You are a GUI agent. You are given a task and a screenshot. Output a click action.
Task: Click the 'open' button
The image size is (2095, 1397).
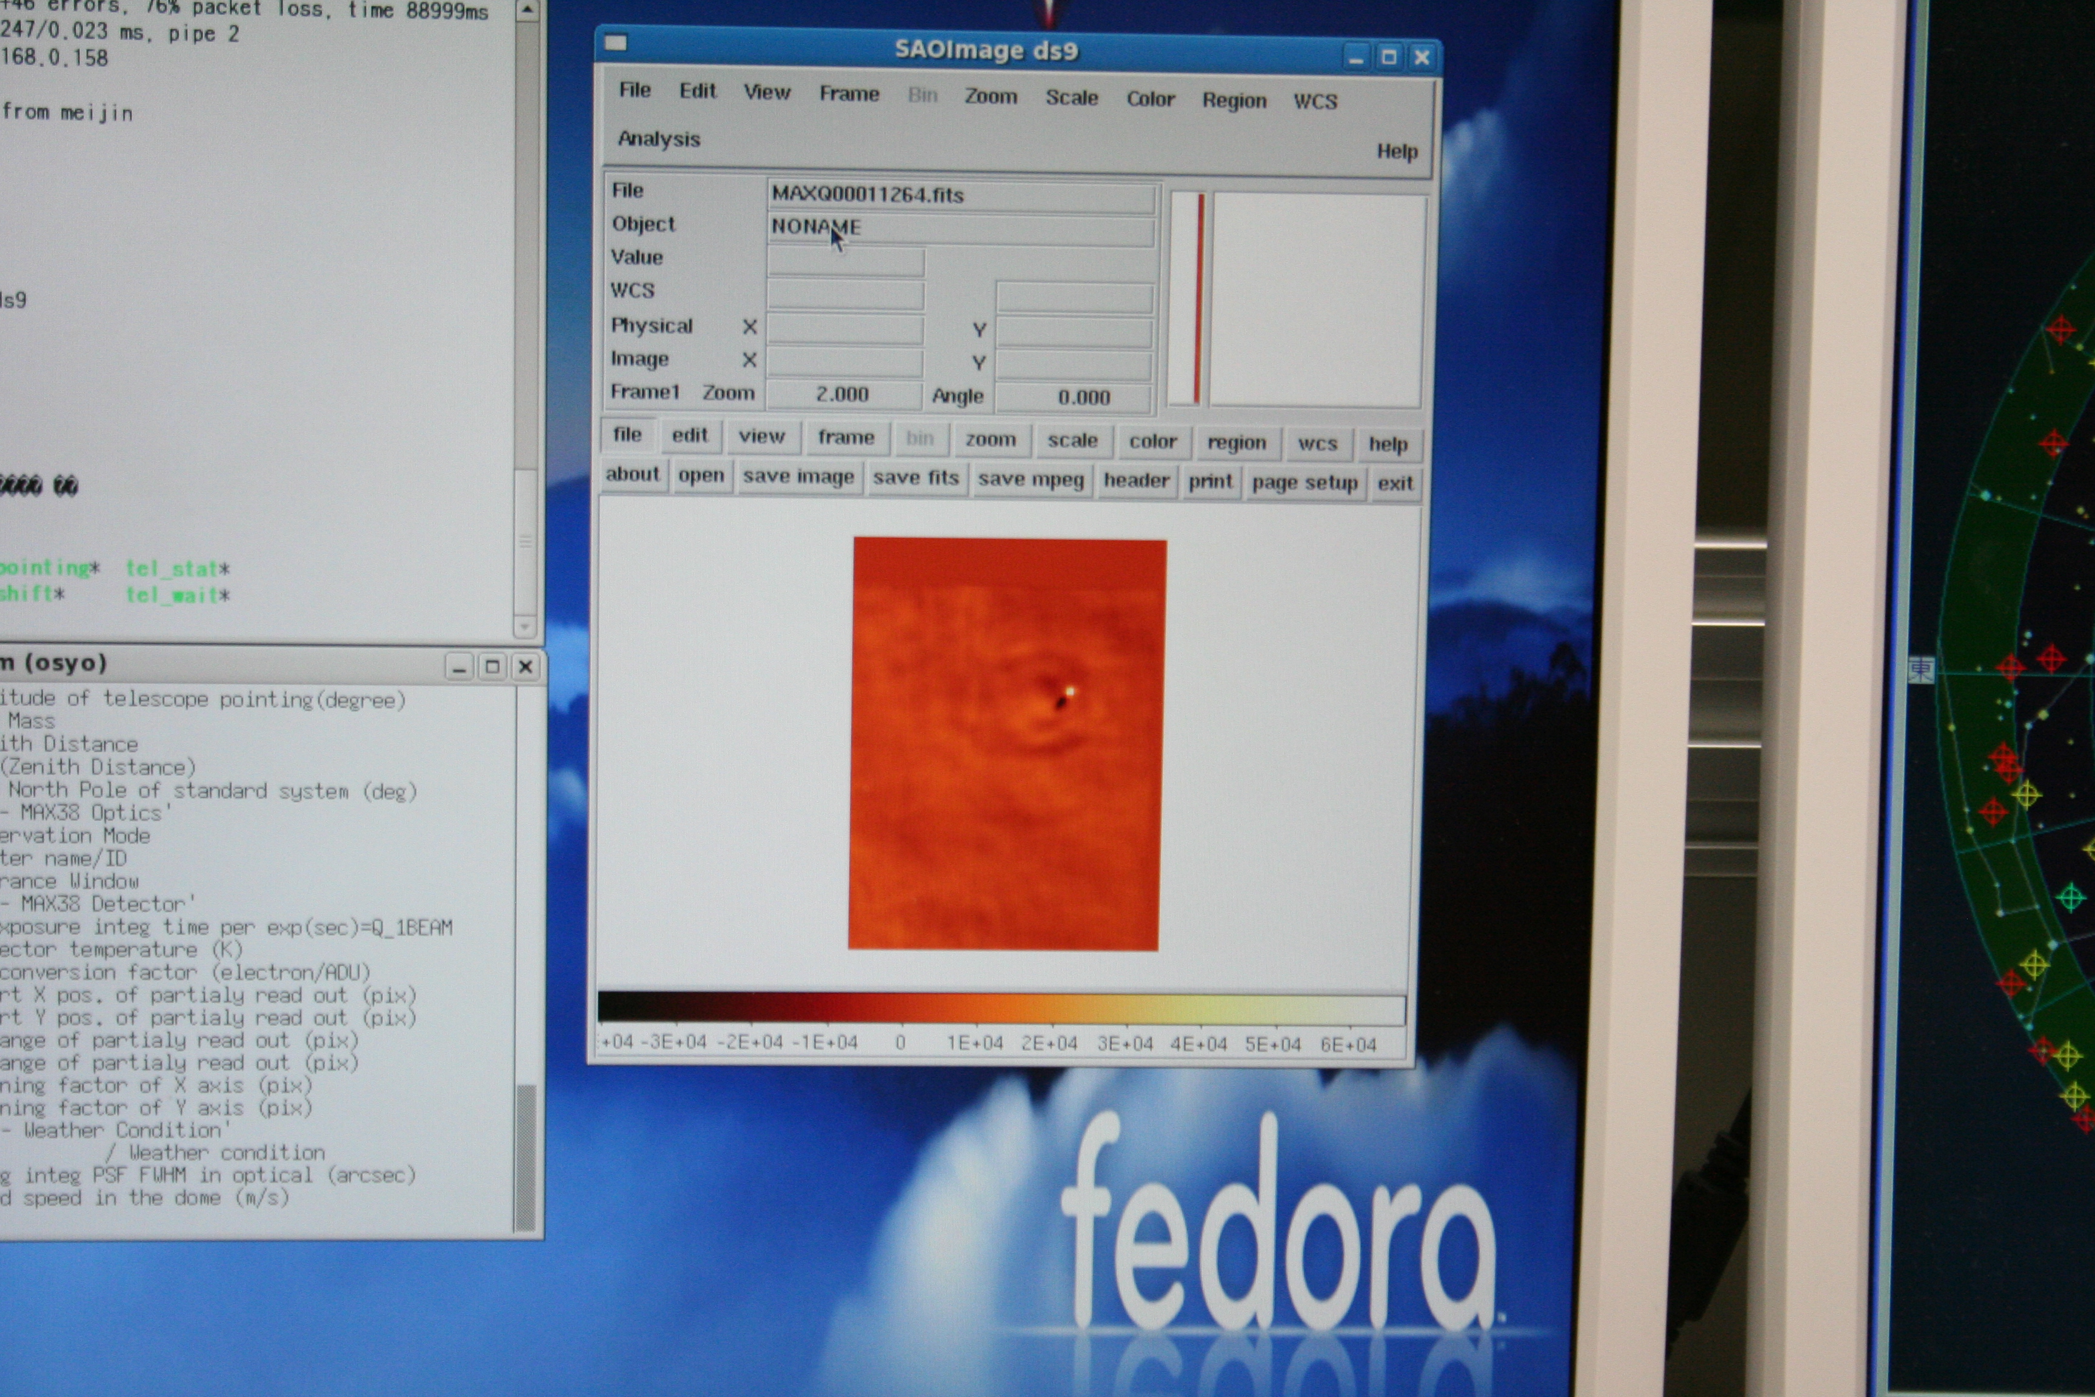[x=701, y=476]
